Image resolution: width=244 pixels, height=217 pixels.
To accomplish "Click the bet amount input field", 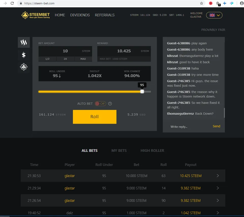I will [65, 51].
